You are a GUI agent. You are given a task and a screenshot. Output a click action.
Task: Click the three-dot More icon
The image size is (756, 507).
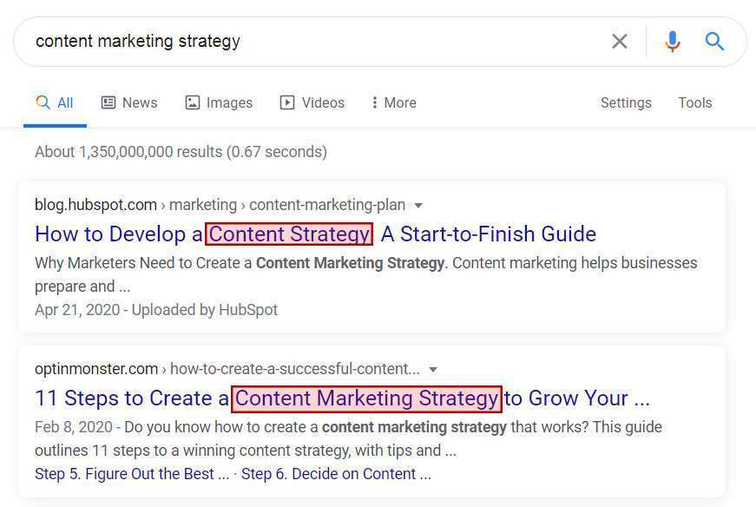[x=375, y=102]
